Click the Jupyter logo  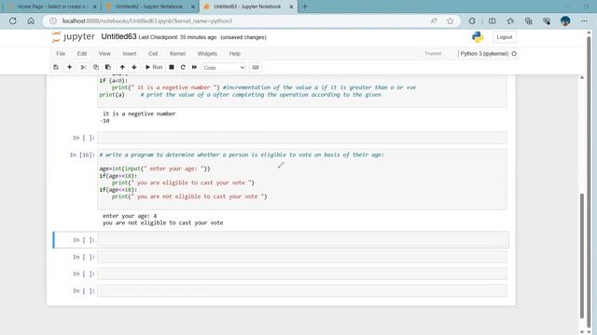pyautogui.click(x=73, y=37)
